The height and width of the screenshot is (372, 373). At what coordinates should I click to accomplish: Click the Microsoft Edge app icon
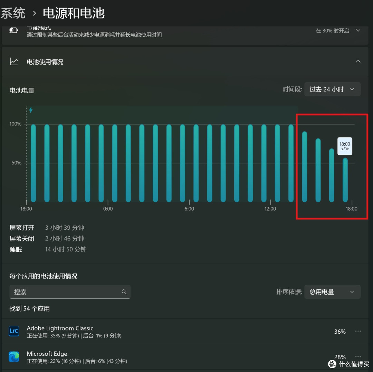click(14, 357)
